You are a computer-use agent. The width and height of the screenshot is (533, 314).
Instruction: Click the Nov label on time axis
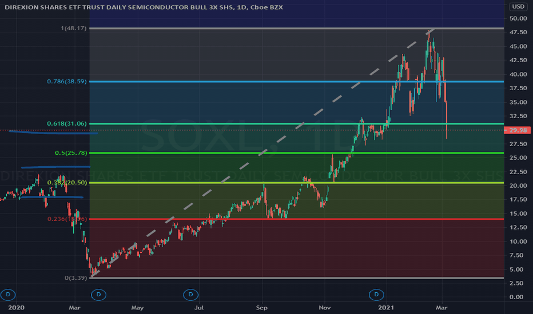(325, 308)
